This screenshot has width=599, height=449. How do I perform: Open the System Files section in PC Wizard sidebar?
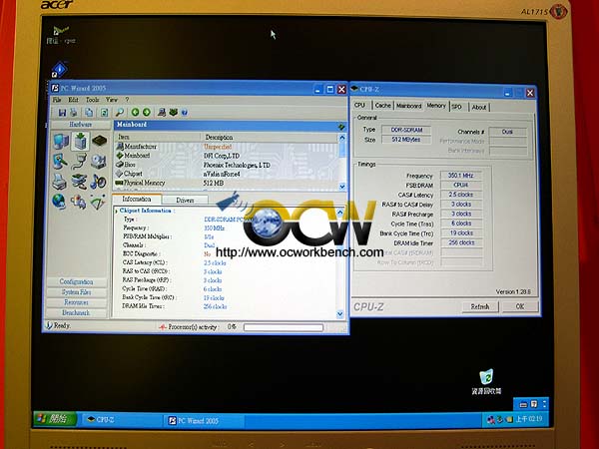[77, 292]
